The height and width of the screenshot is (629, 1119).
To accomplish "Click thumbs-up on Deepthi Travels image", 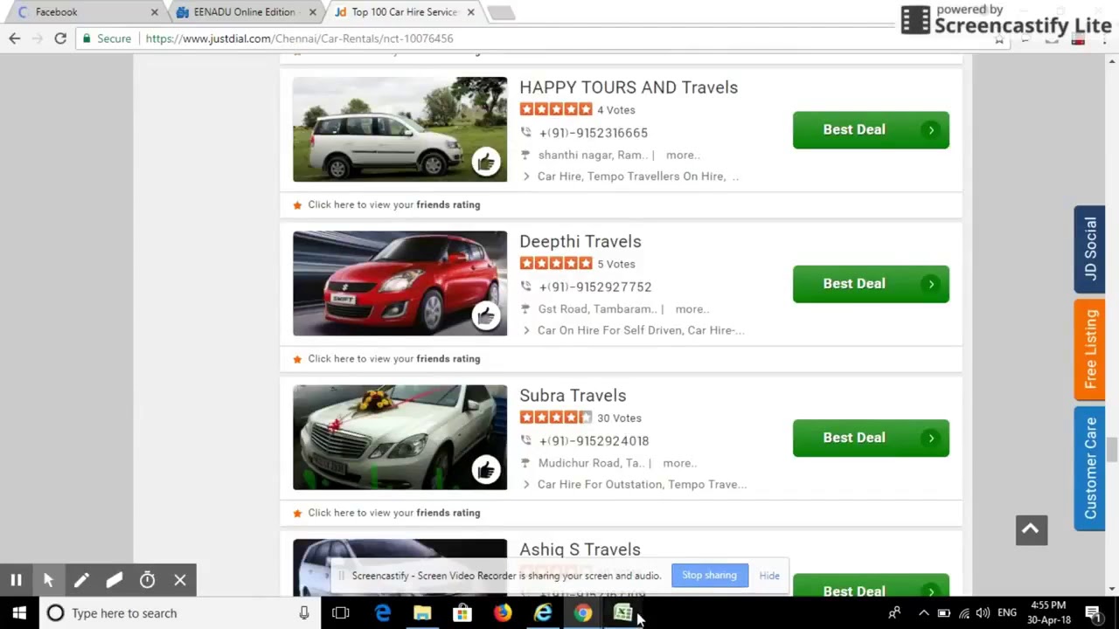I will (486, 315).
